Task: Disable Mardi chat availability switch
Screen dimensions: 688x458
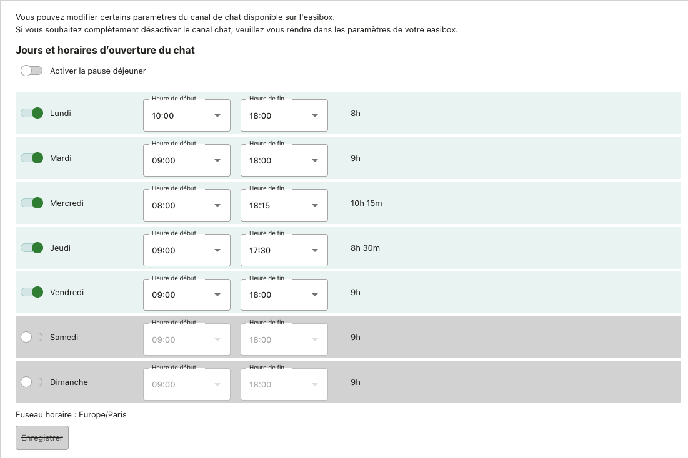Action: (x=32, y=158)
